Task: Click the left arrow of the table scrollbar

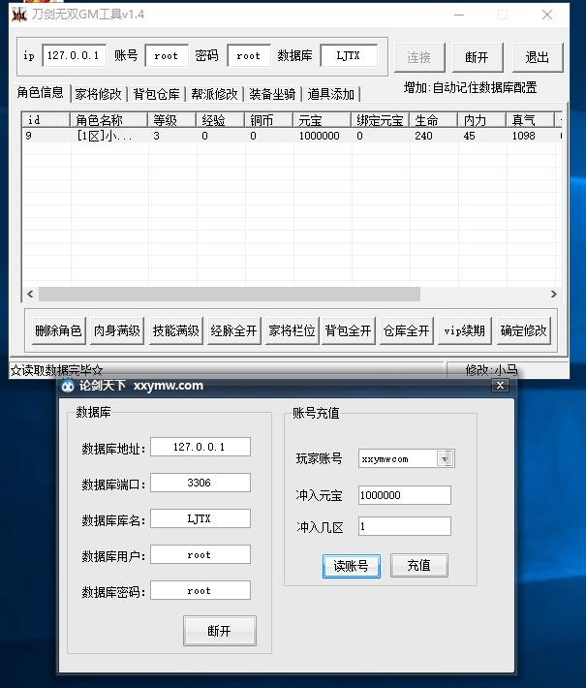Action: (x=30, y=294)
